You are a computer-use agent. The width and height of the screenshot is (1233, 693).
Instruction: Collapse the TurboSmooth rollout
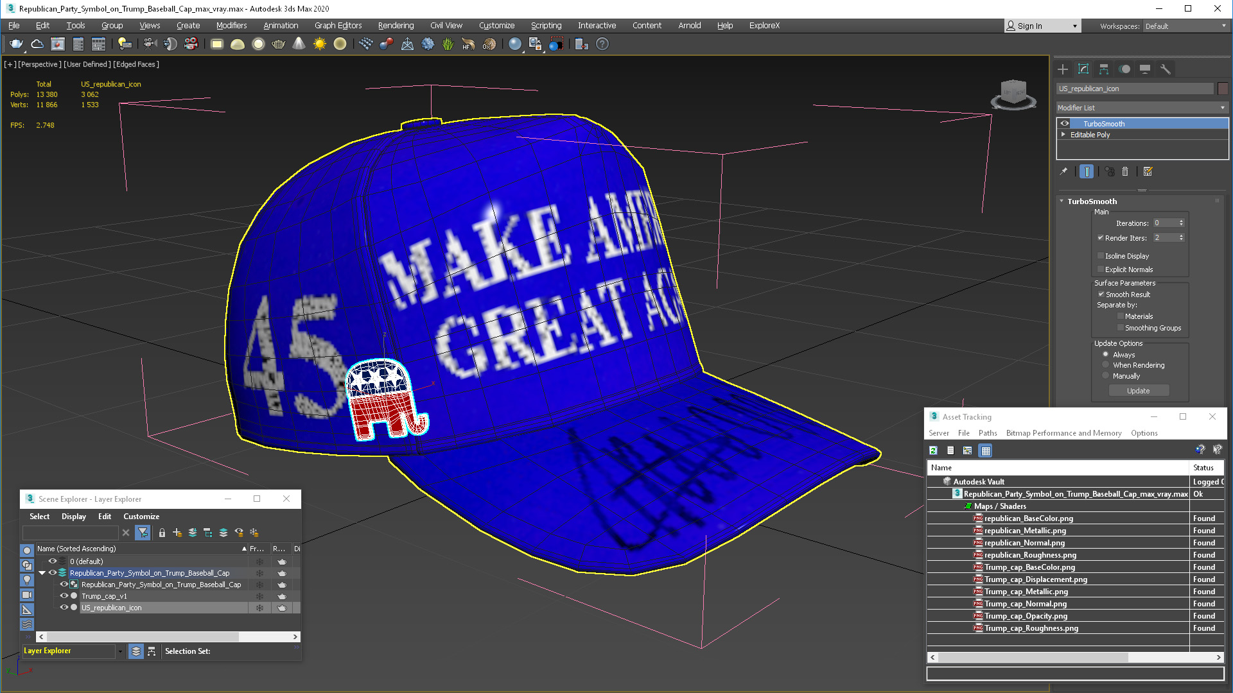1062,201
